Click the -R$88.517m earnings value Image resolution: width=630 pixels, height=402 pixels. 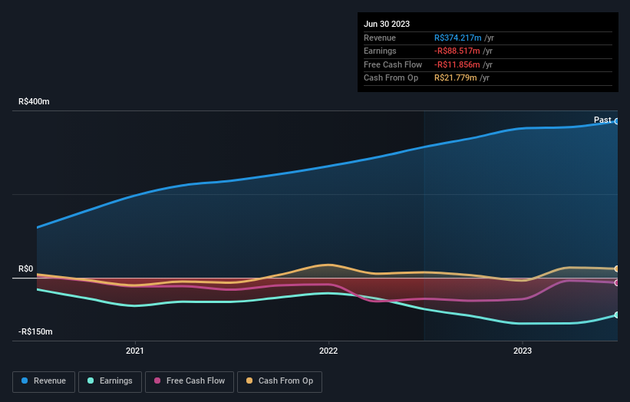pyautogui.click(x=457, y=51)
